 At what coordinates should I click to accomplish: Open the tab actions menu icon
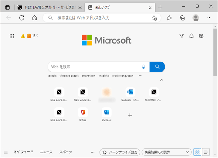point(7,7)
